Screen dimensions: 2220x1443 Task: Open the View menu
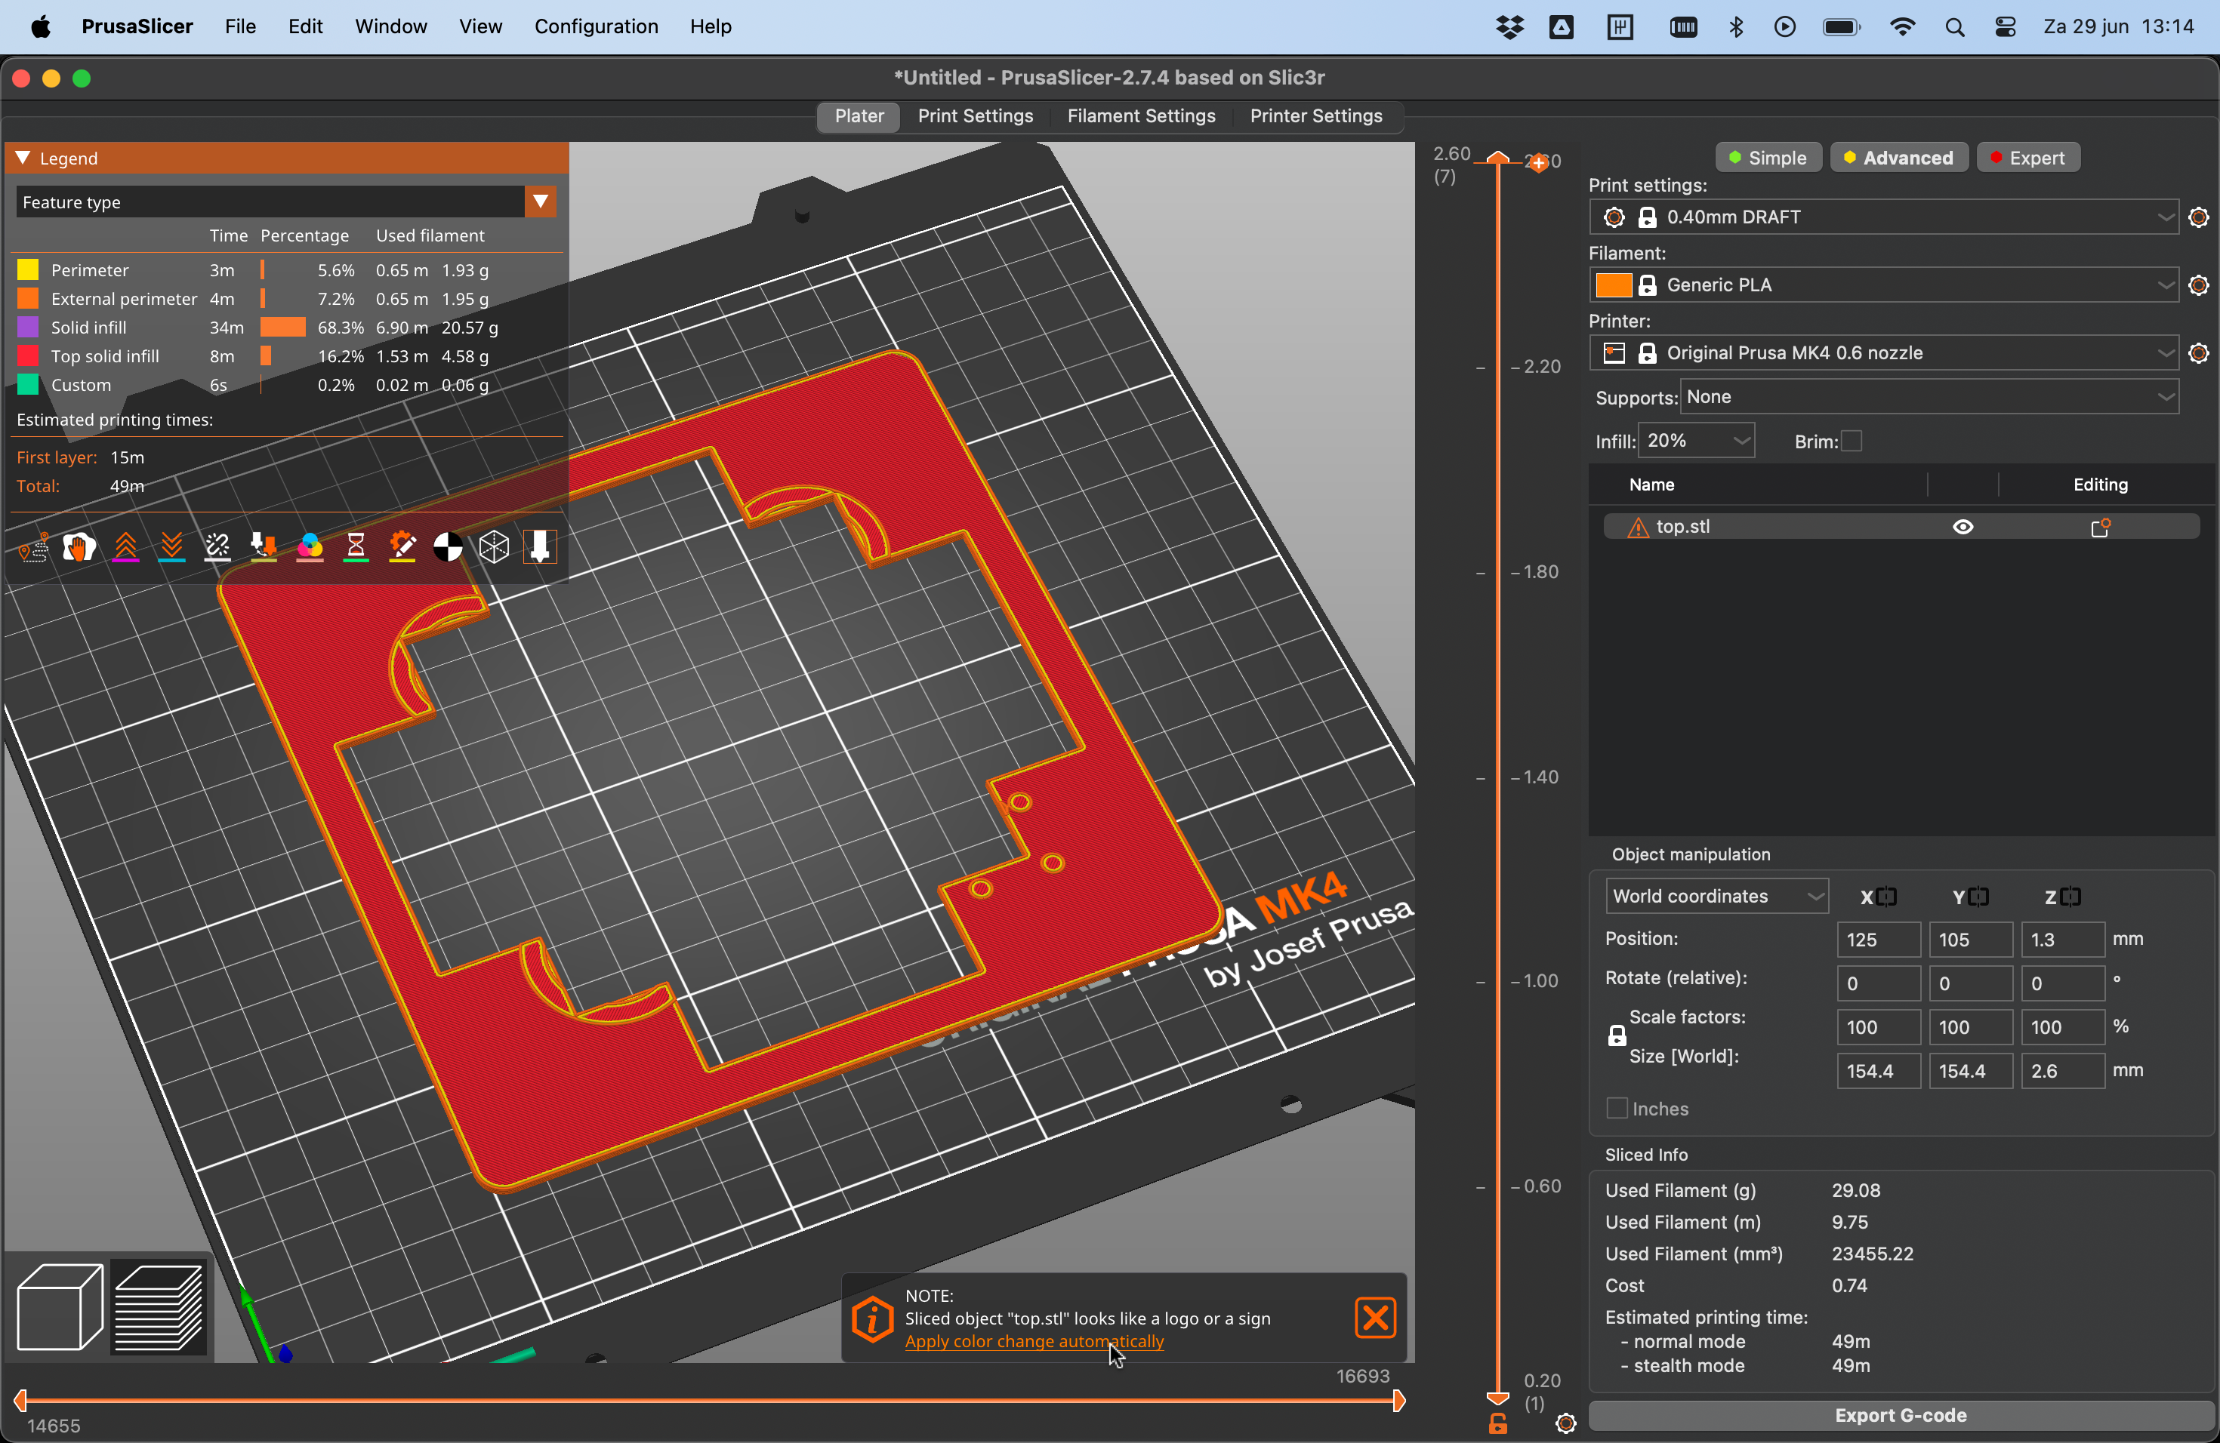coord(480,27)
